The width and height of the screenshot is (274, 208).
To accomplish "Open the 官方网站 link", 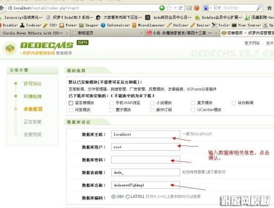I will (x=252, y=43).
